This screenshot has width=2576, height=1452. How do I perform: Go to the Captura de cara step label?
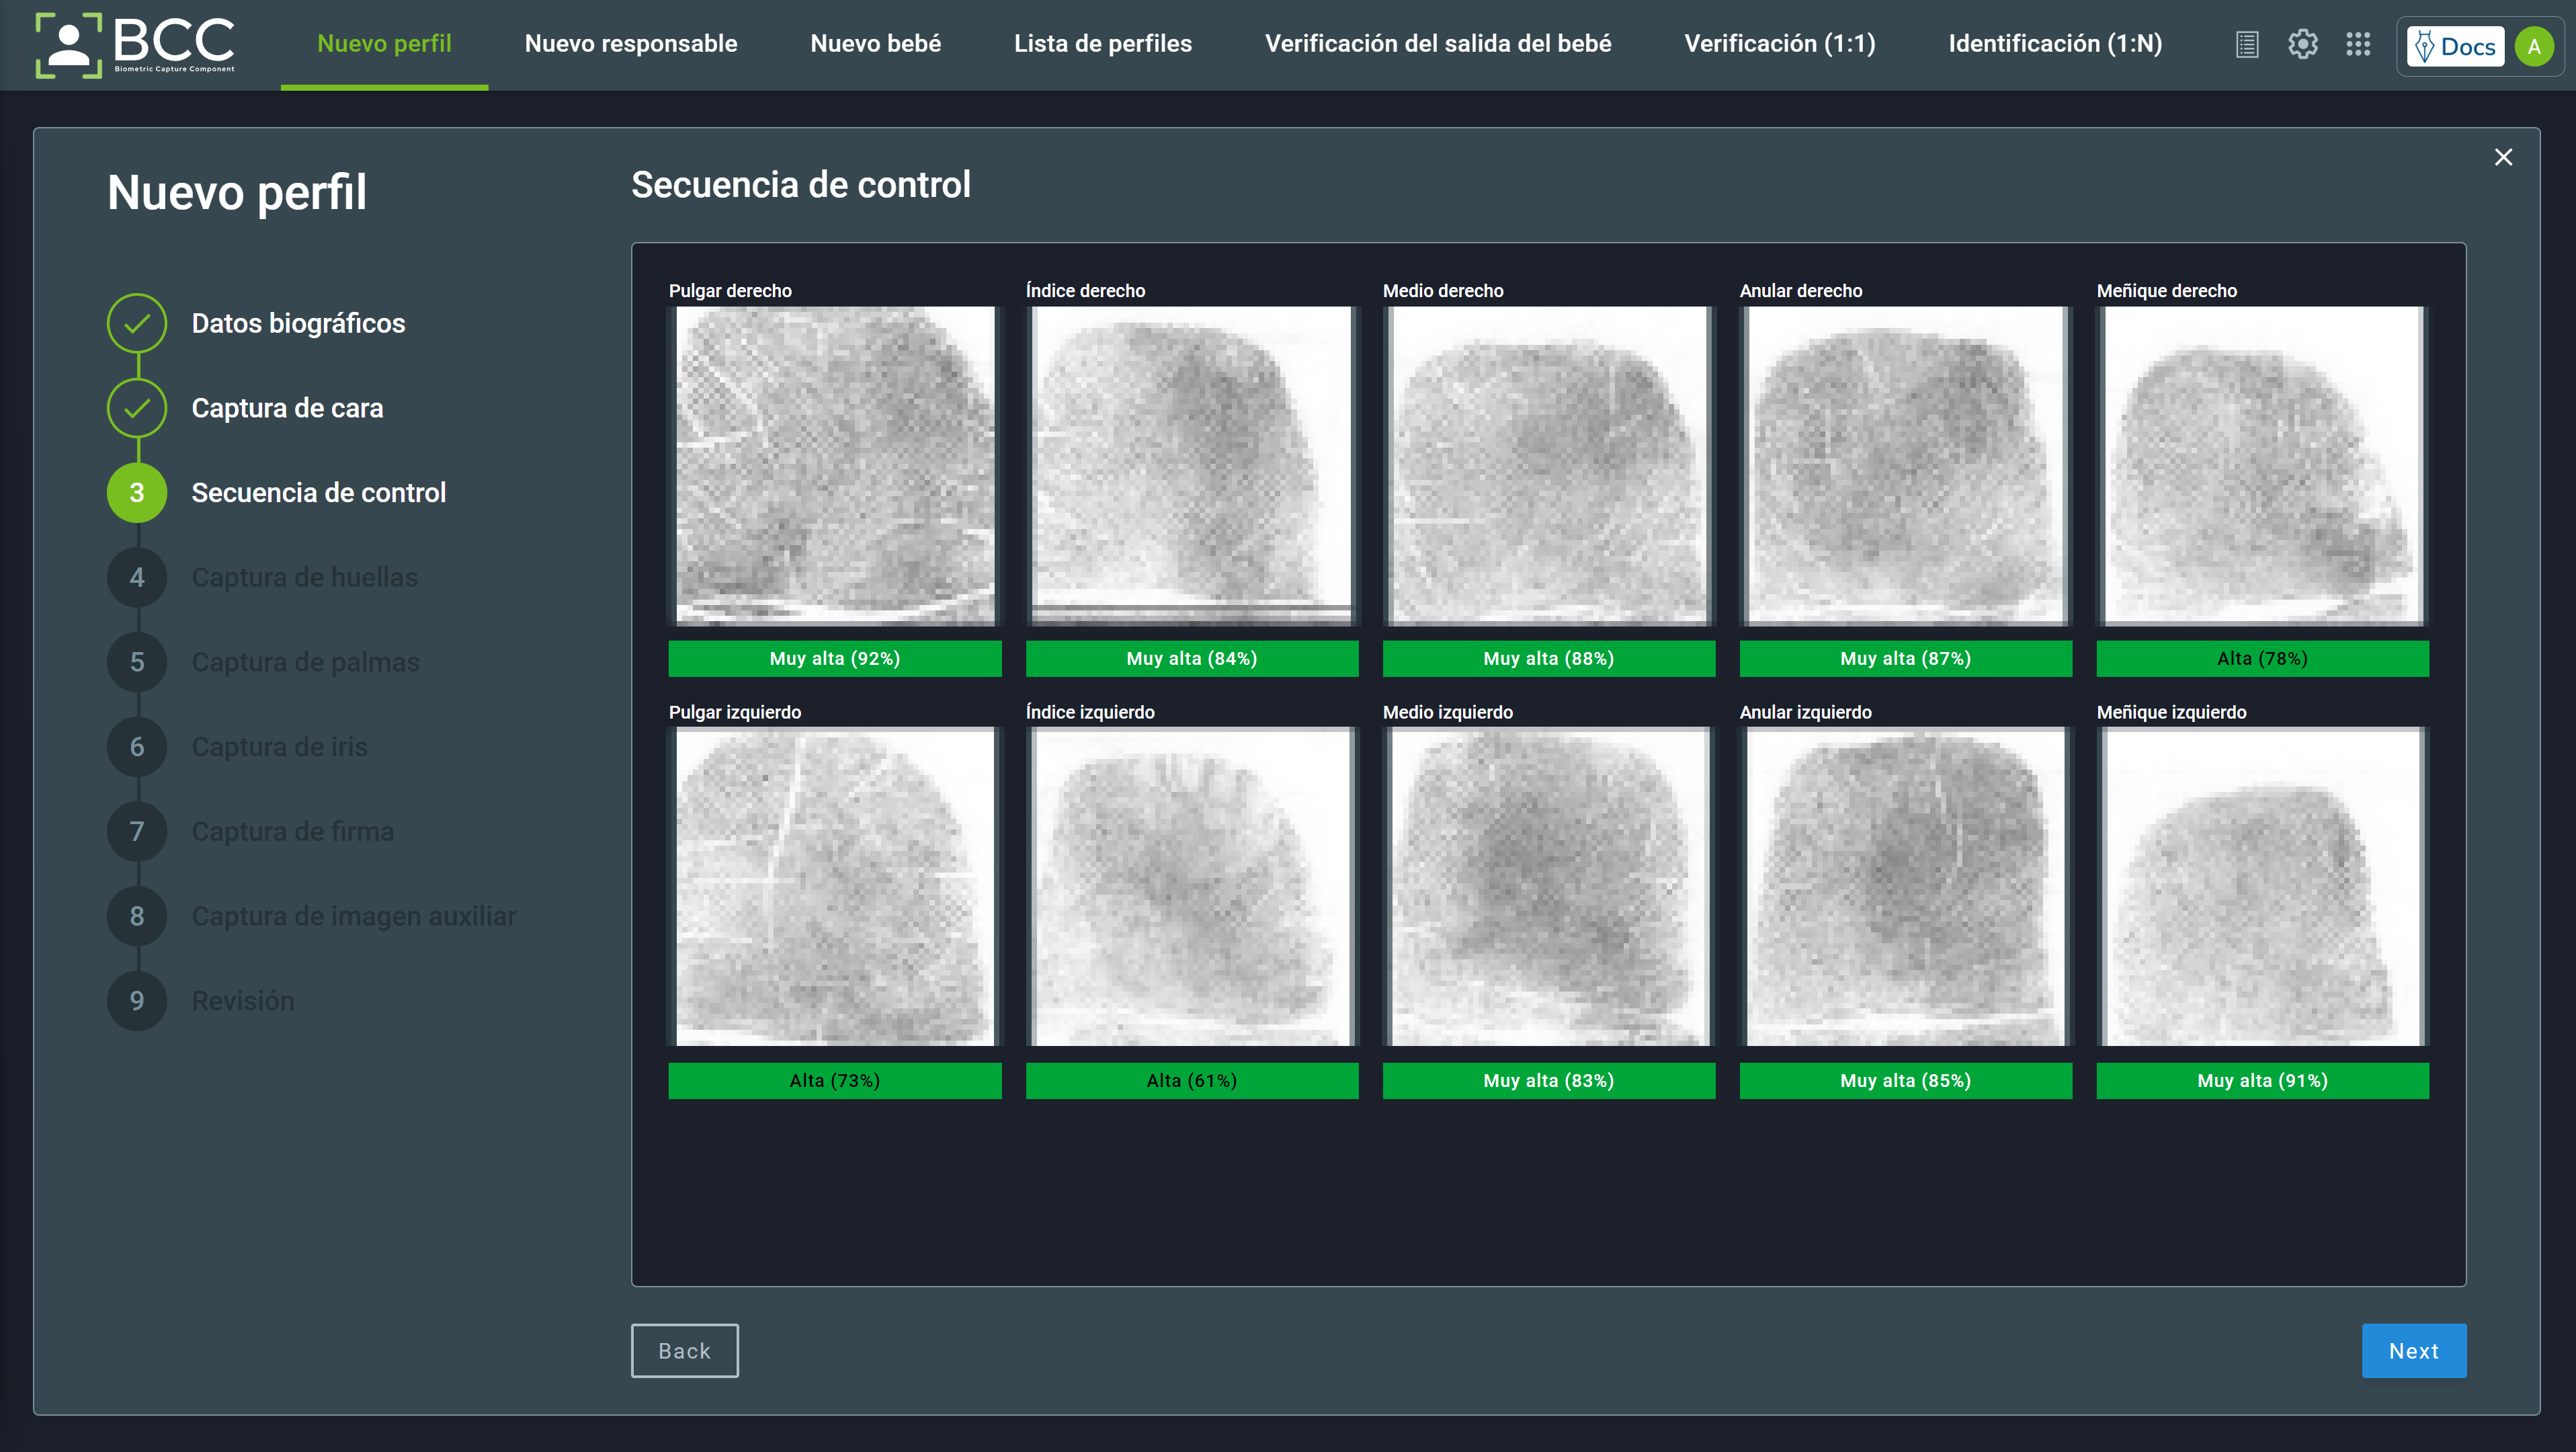click(x=287, y=408)
